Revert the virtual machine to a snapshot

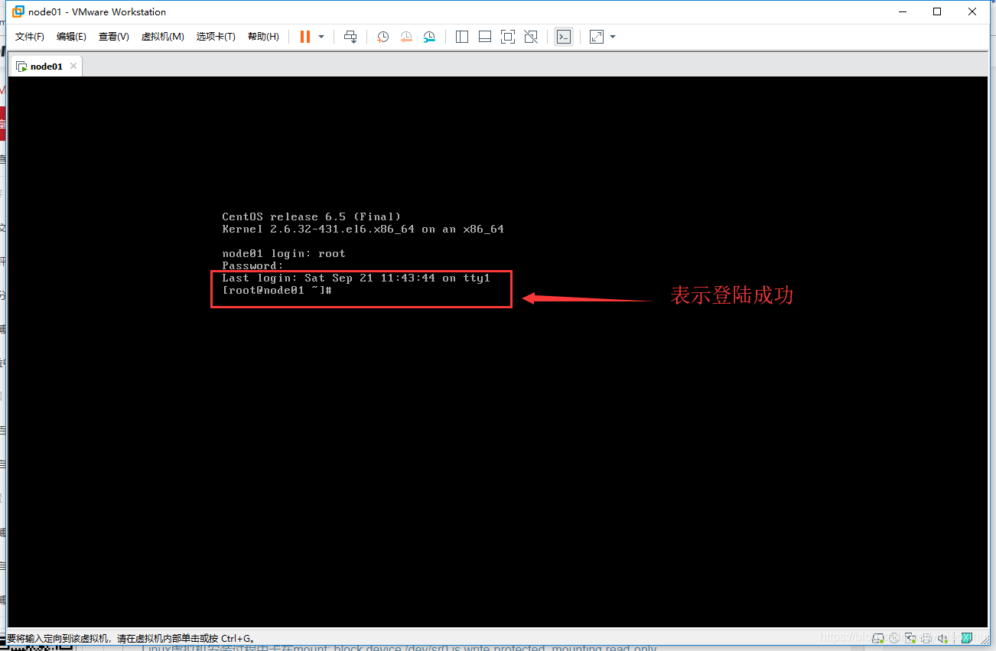click(x=406, y=37)
